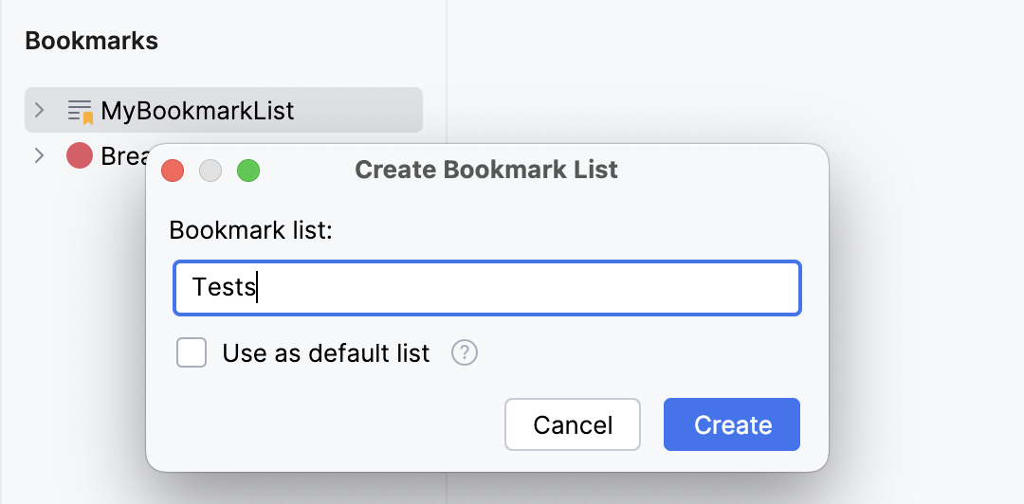This screenshot has width=1024, height=504.
Task: Click the 'Use as default list' label
Action: [325, 353]
